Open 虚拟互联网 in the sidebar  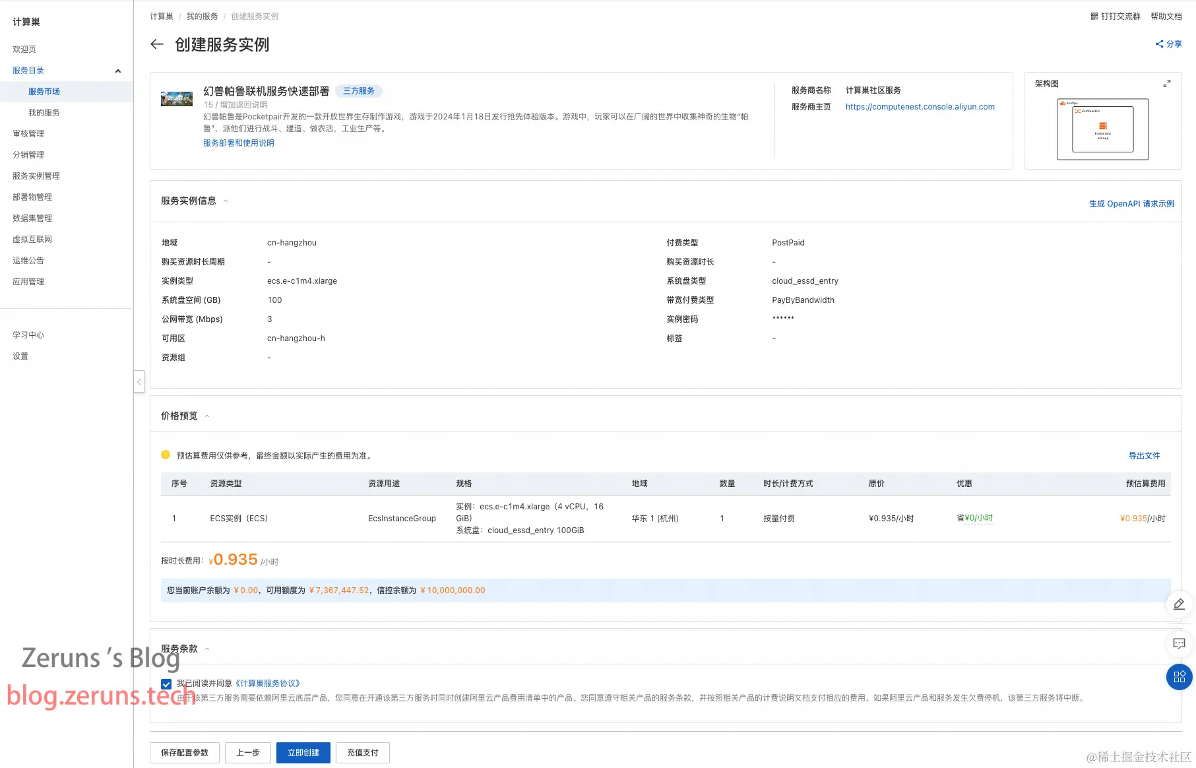pos(32,240)
